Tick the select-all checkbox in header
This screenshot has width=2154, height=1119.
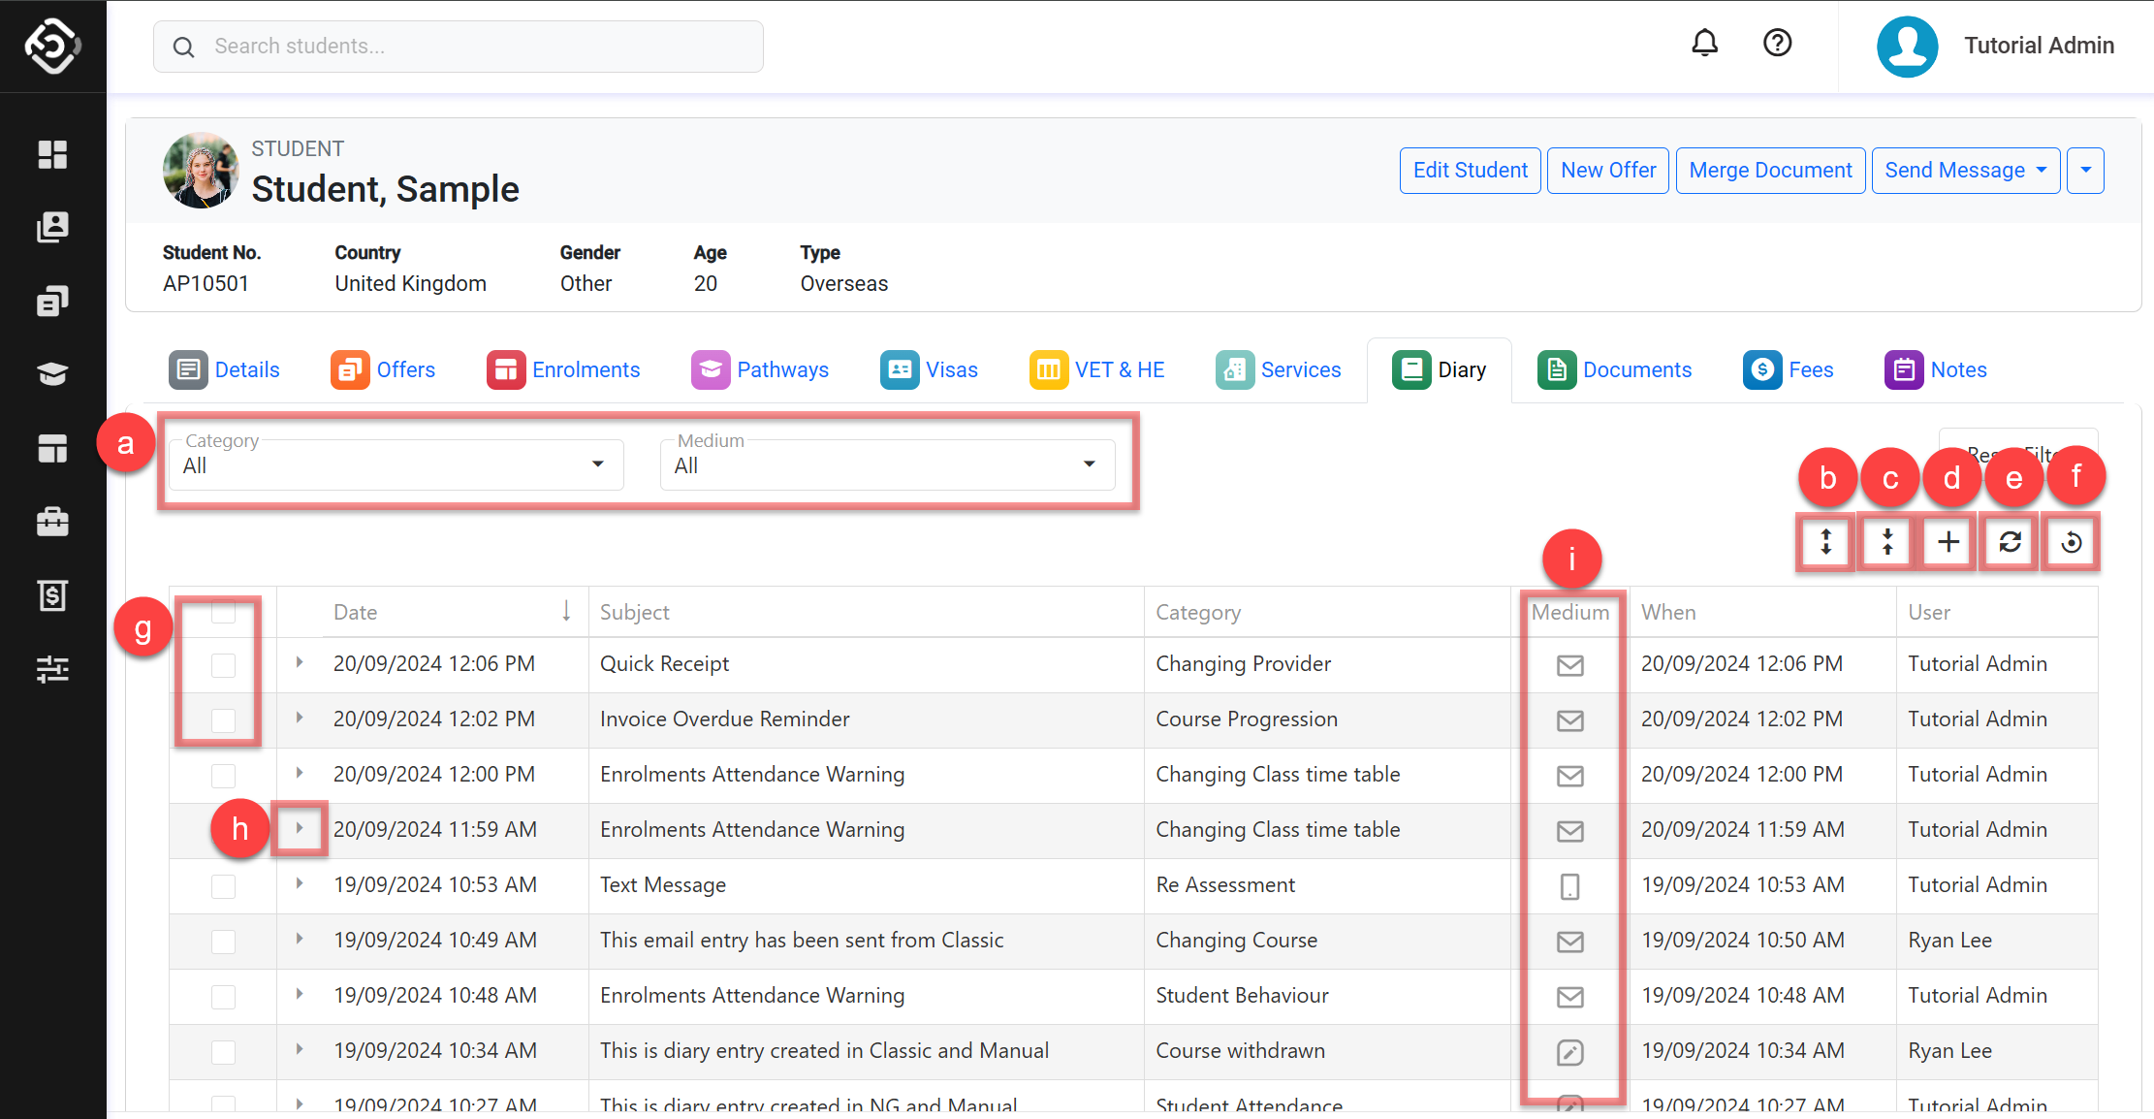(x=223, y=611)
